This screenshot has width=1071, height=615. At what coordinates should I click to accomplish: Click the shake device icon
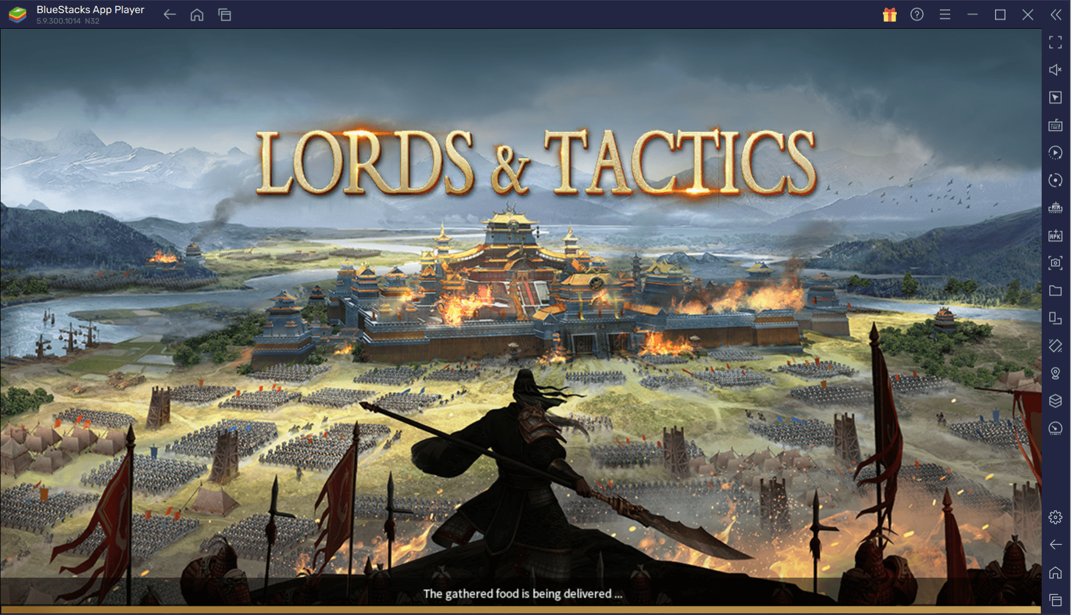click(x=1055, y=345)
